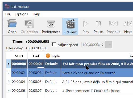Expand the speed preset dropdown
This screenshot has width=133, height=98.
click(109, 44)
